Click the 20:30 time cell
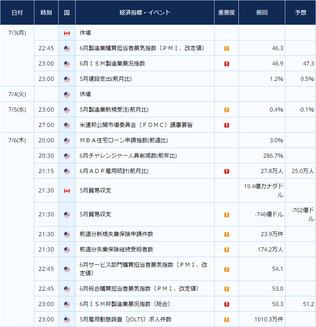 click(46, 156)
